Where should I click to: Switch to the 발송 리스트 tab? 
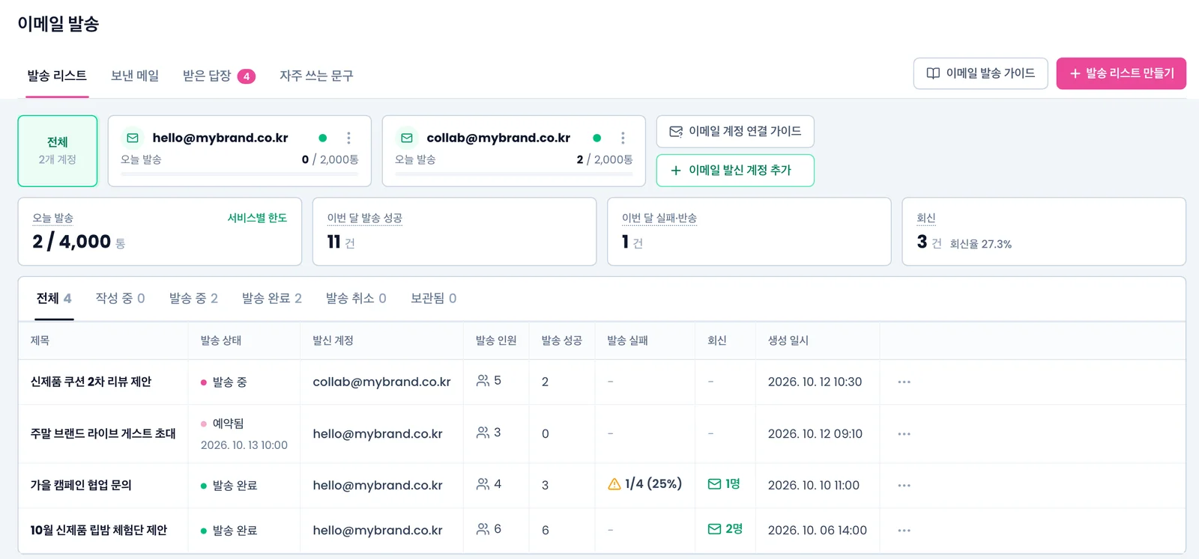[x=57, y=76]
